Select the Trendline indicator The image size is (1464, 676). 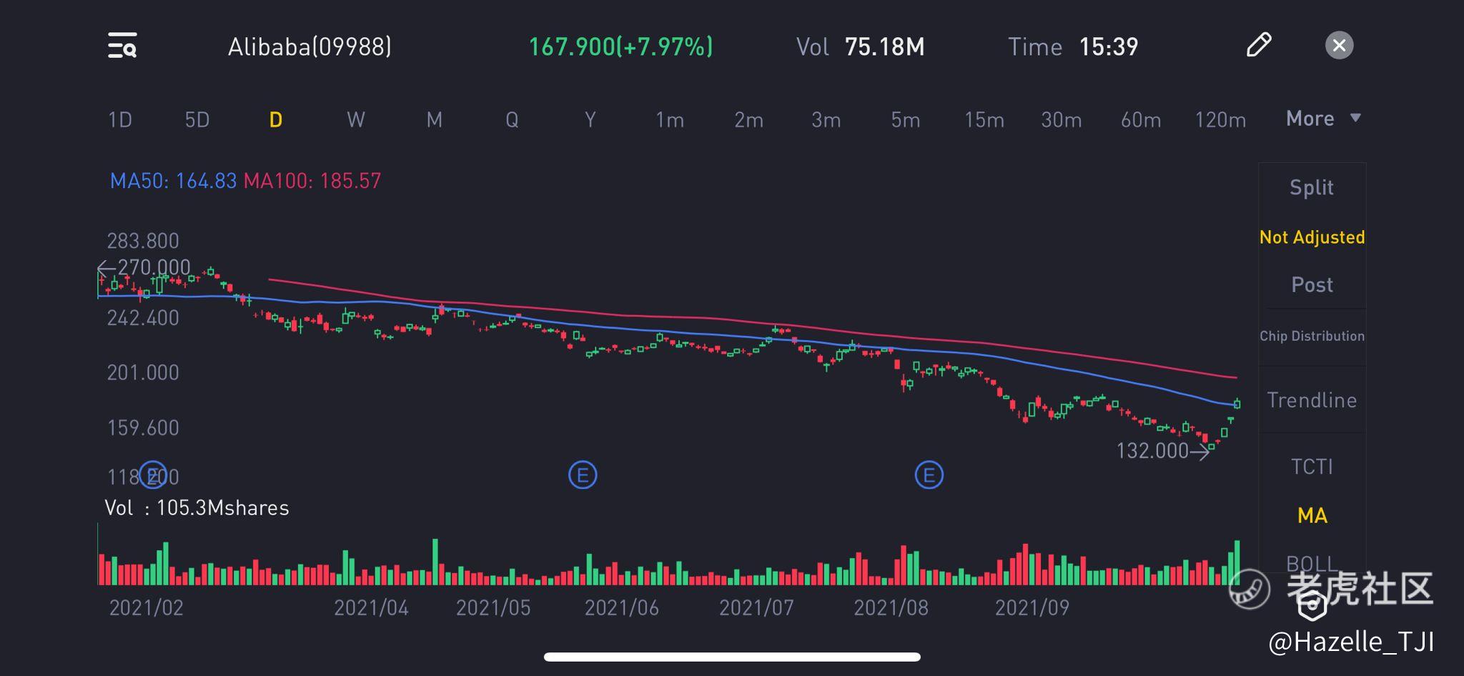click(1312, 399)
